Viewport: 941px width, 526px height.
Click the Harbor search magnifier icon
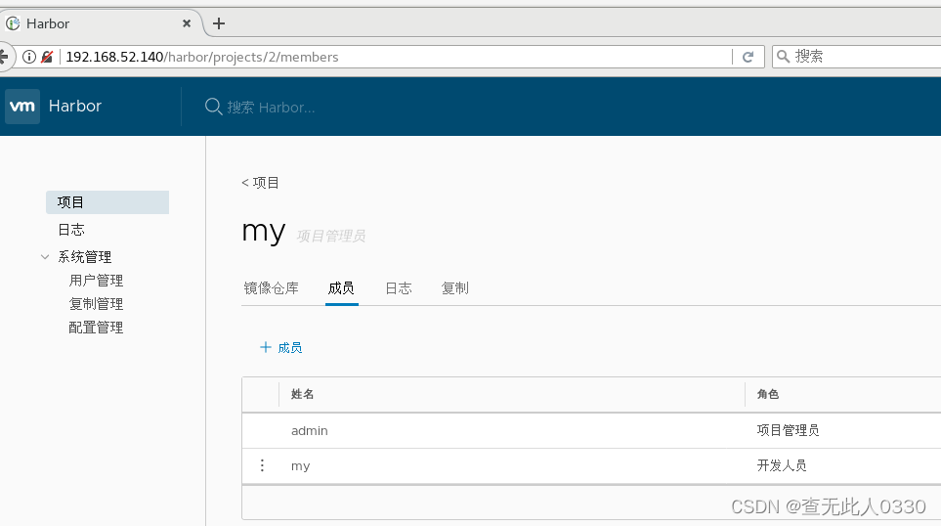213,107
